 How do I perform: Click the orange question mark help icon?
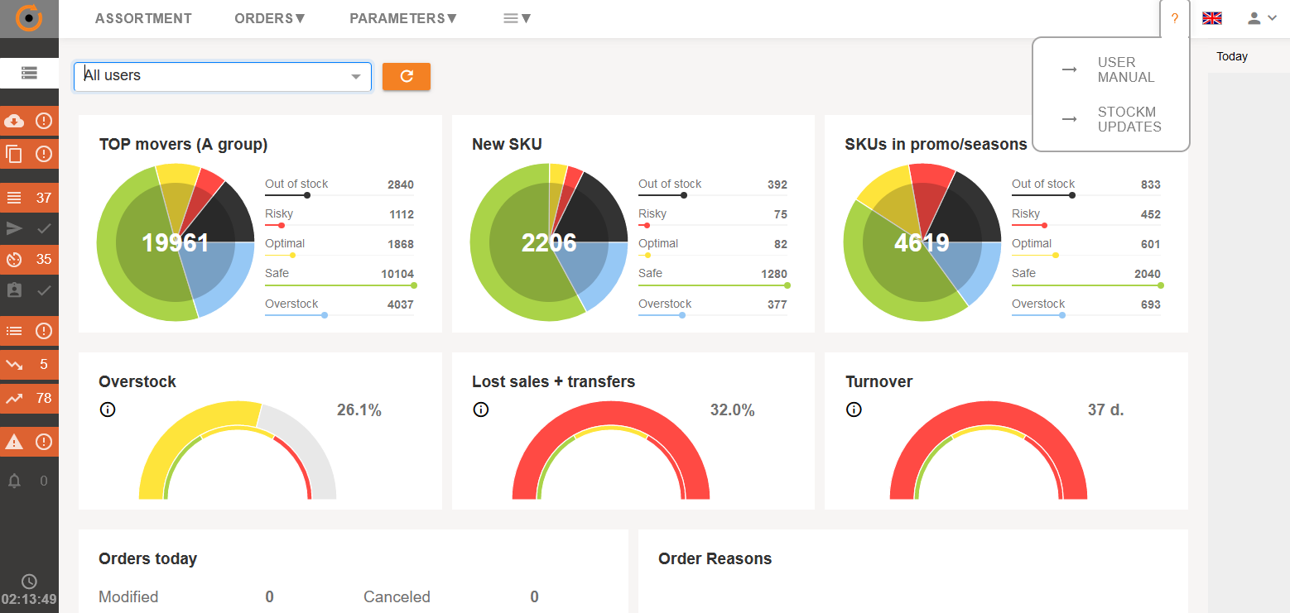(1174, 18)
